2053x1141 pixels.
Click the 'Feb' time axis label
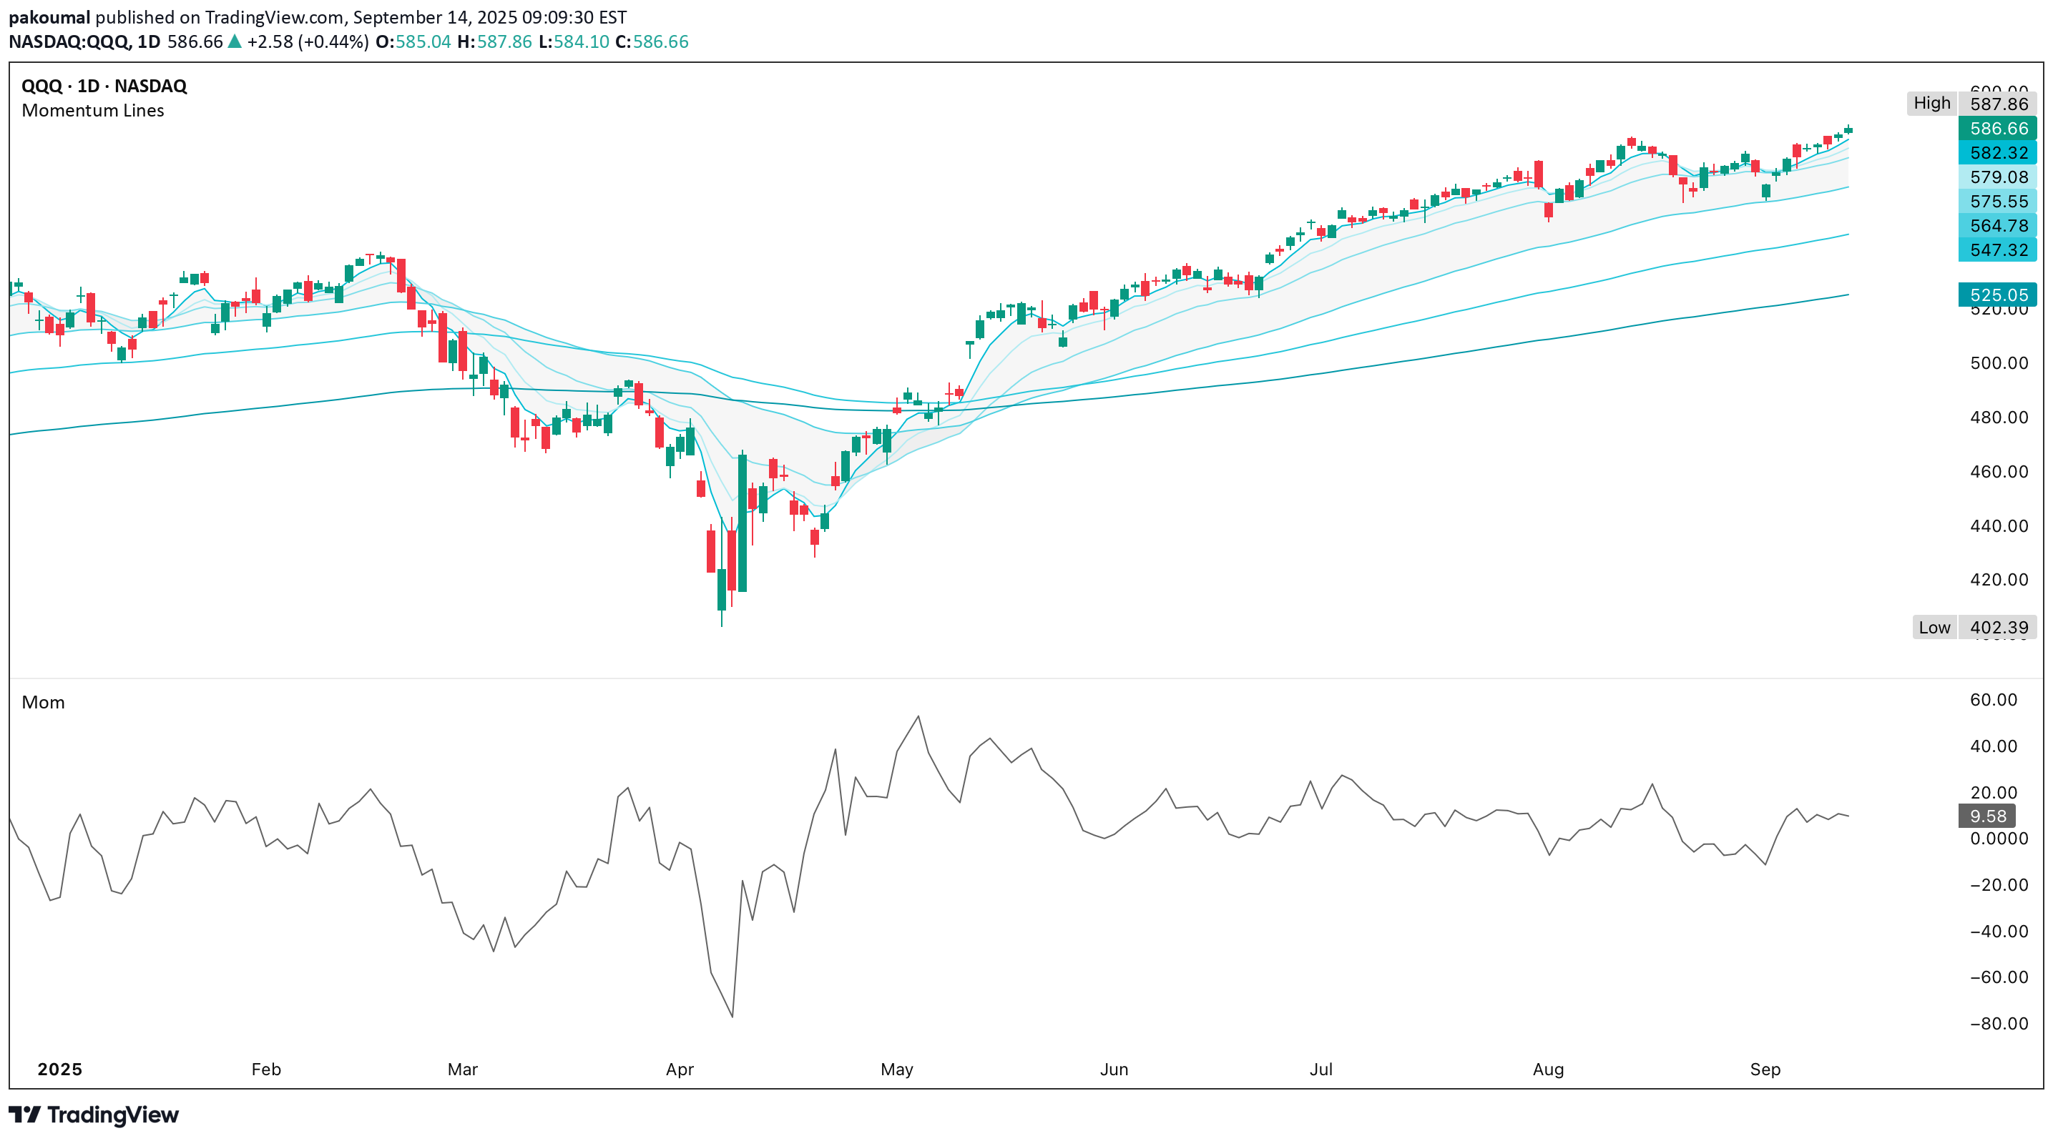(x=266, y=1070)
